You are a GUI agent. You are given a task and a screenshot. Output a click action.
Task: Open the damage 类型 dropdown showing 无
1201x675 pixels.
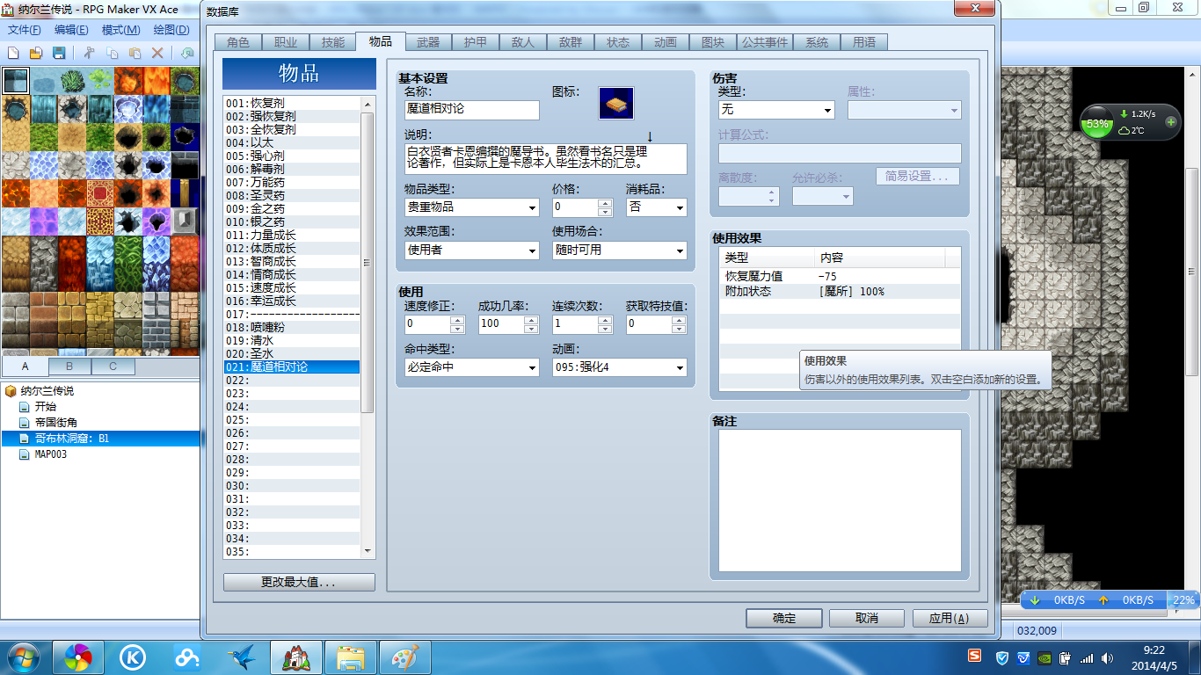point(776,110)
